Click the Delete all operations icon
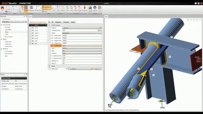This screenshot has width=203, height=114. (80, 9)
